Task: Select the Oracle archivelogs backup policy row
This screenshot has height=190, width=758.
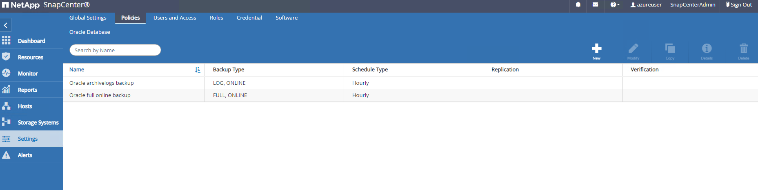Action: (x=102, y=83)
